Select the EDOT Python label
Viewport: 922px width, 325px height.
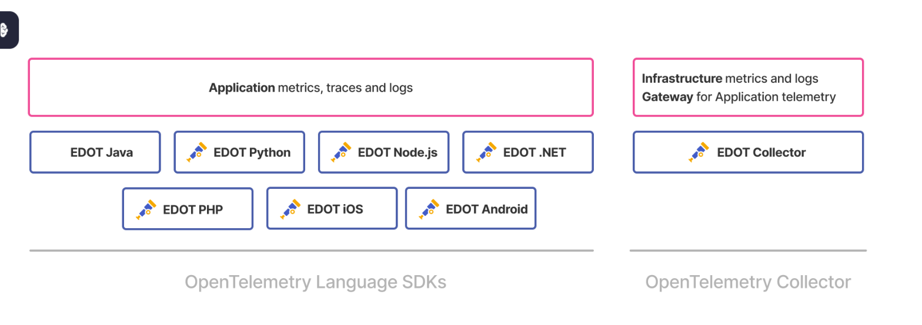click(x=252, y=153)
